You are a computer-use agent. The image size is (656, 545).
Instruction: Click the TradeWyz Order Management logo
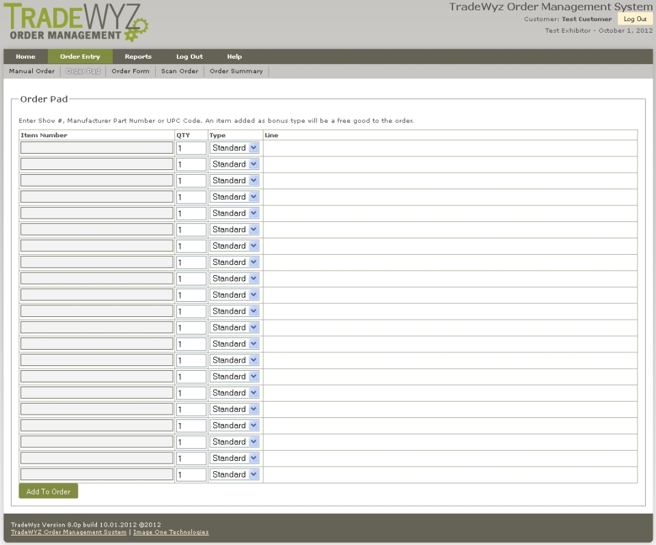[79, 23]
